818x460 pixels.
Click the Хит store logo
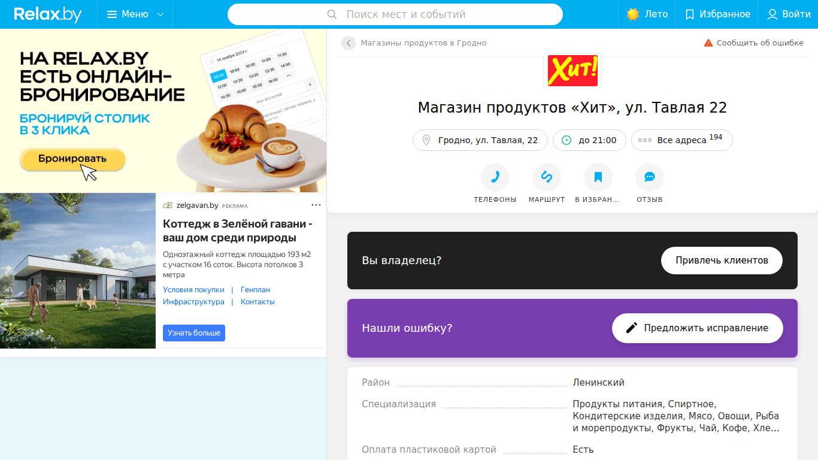click(x=572, y=71)
